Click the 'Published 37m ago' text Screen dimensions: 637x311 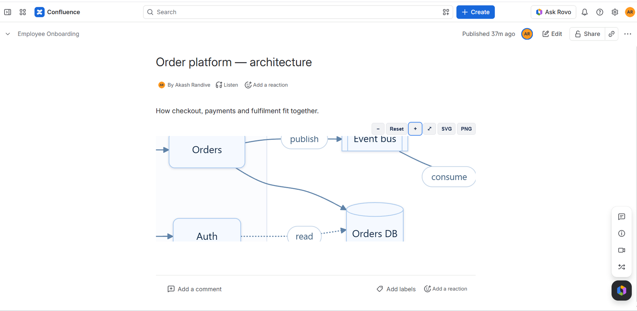488,34
